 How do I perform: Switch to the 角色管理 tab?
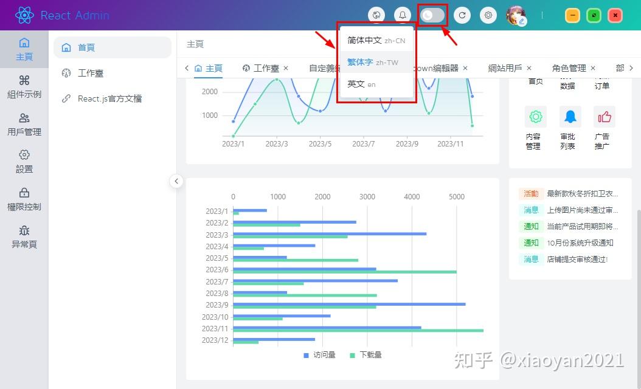(x=569, y=68)
